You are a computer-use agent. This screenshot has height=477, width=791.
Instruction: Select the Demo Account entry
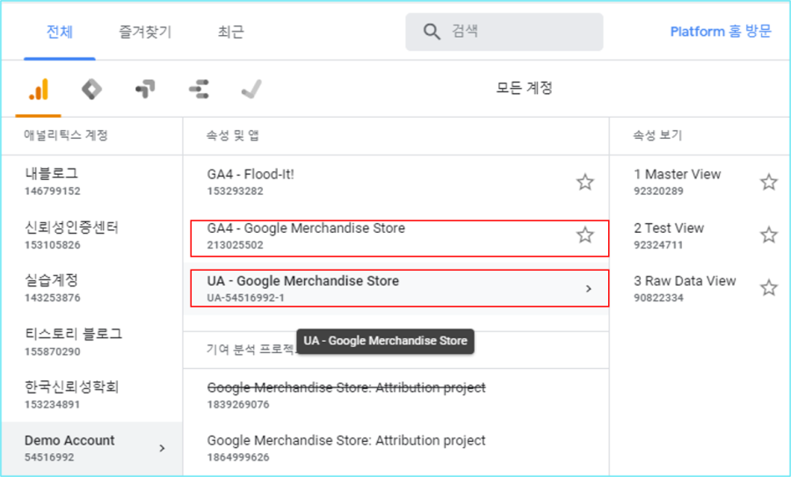[x=91, y=448]
